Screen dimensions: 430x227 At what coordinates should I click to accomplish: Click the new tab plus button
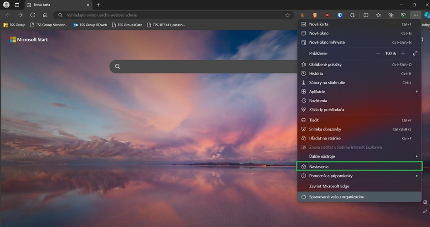(x=98, y=5)
